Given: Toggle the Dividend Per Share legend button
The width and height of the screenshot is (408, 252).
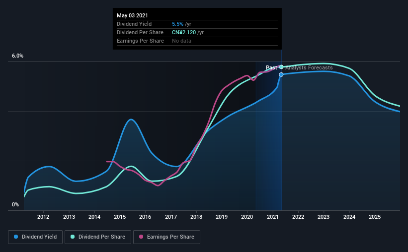Looking at the screenshot, I should pos(98,237).
